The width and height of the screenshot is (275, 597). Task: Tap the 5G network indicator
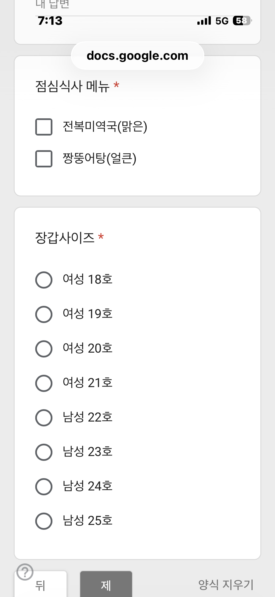[x=222, y=21]
